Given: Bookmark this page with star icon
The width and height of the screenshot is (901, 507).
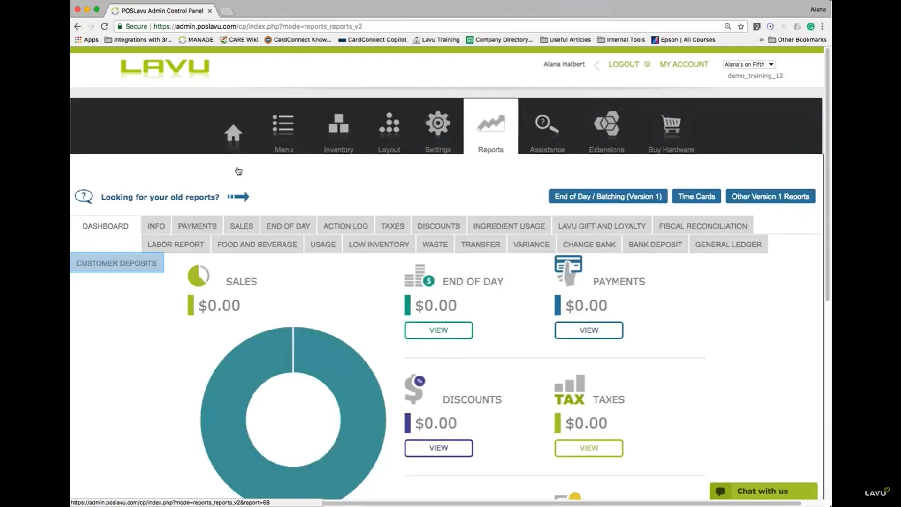Looking at the screenshot, I should tap(741, 26).
